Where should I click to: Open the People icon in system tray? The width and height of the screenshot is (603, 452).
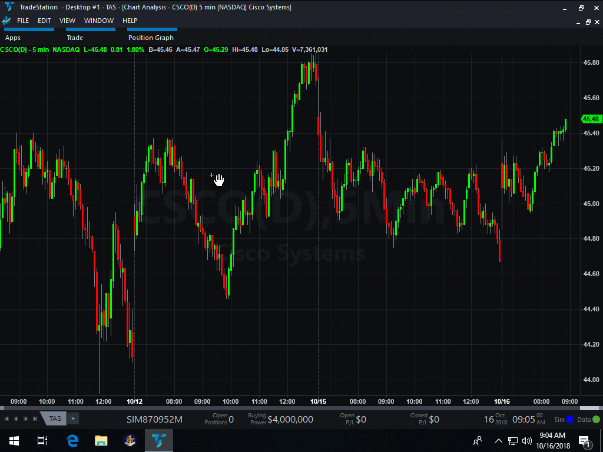pos(478,441)
